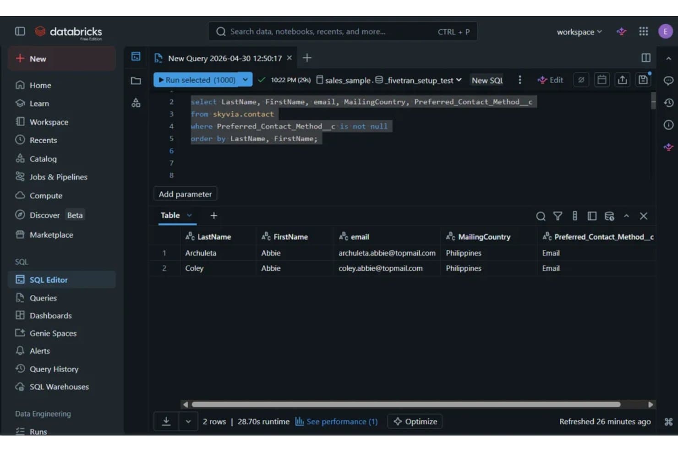Add a new visualization next to Table
Screen dimensions: 678x452
(213, 215)
